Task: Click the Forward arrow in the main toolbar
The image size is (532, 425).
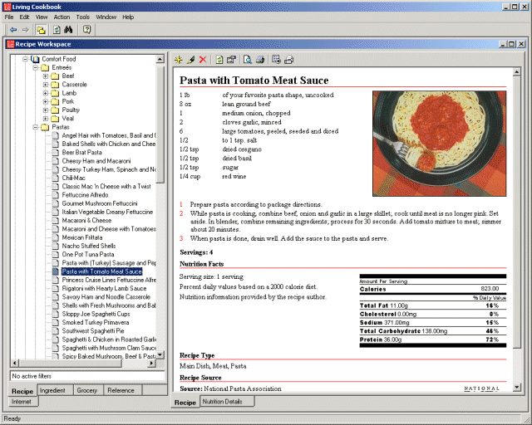Action: pyautogui.click(x=26, y=30)
